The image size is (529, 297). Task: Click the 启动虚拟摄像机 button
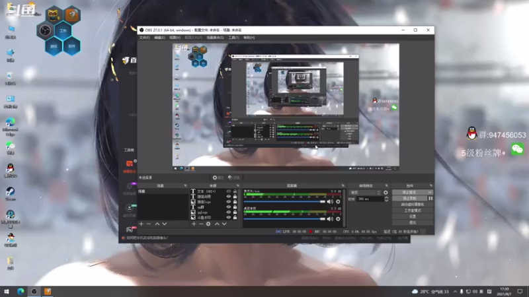(x=413, y=205)
